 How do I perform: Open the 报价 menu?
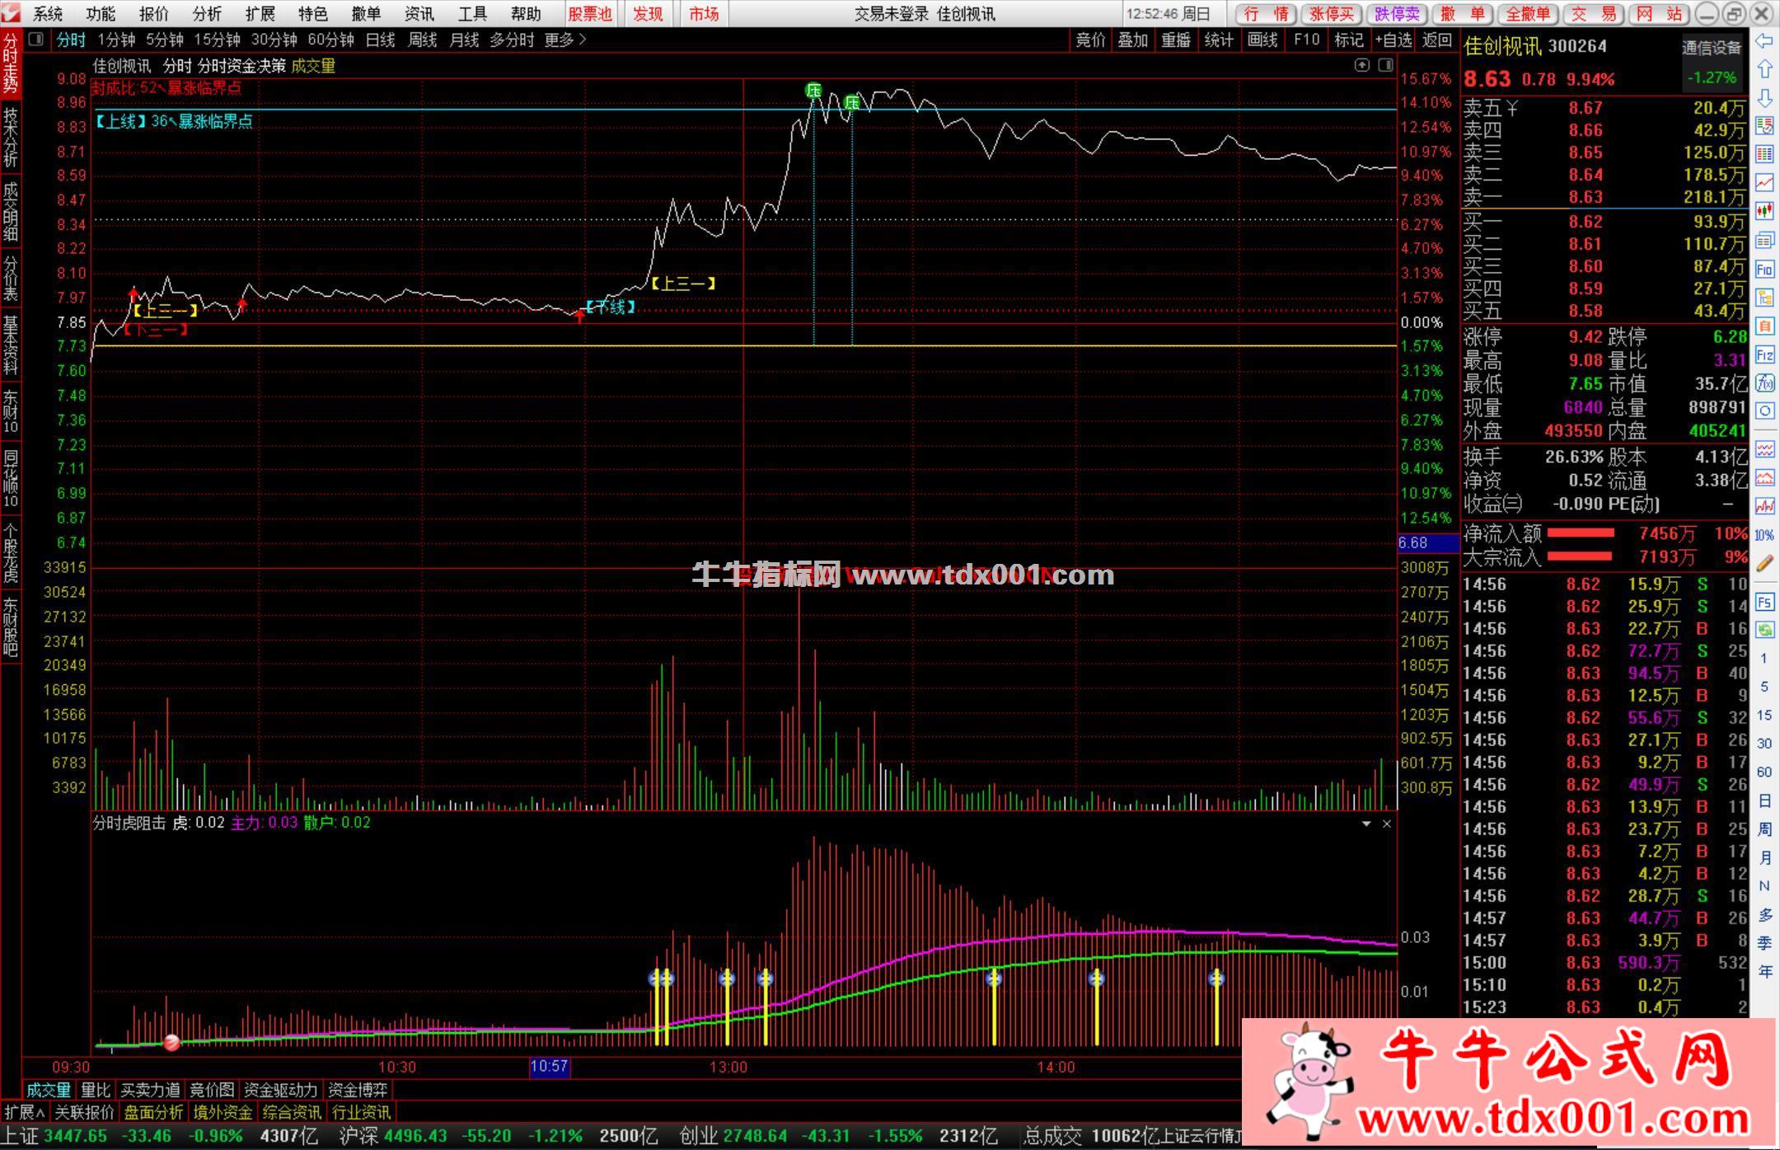click(x=154, y=14)
